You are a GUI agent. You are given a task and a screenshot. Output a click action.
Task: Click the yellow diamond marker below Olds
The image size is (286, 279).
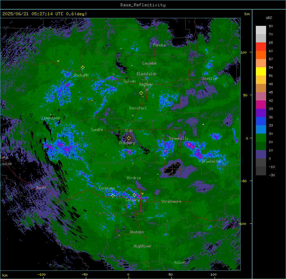tap(129, 138)
